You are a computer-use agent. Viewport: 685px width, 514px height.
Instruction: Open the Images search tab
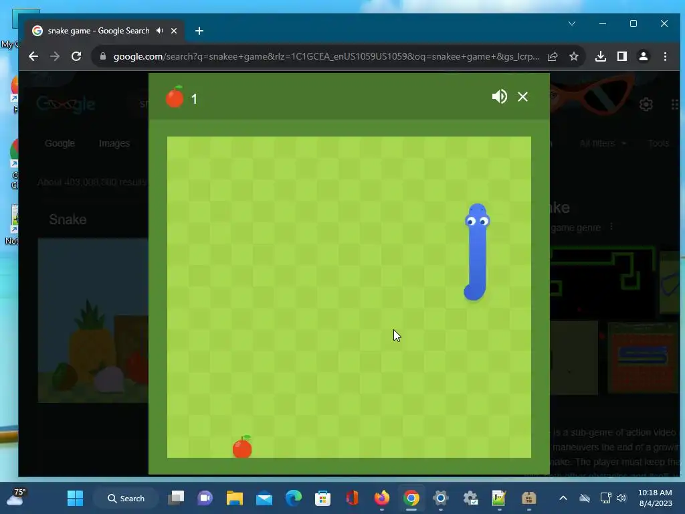pos(114,143)
